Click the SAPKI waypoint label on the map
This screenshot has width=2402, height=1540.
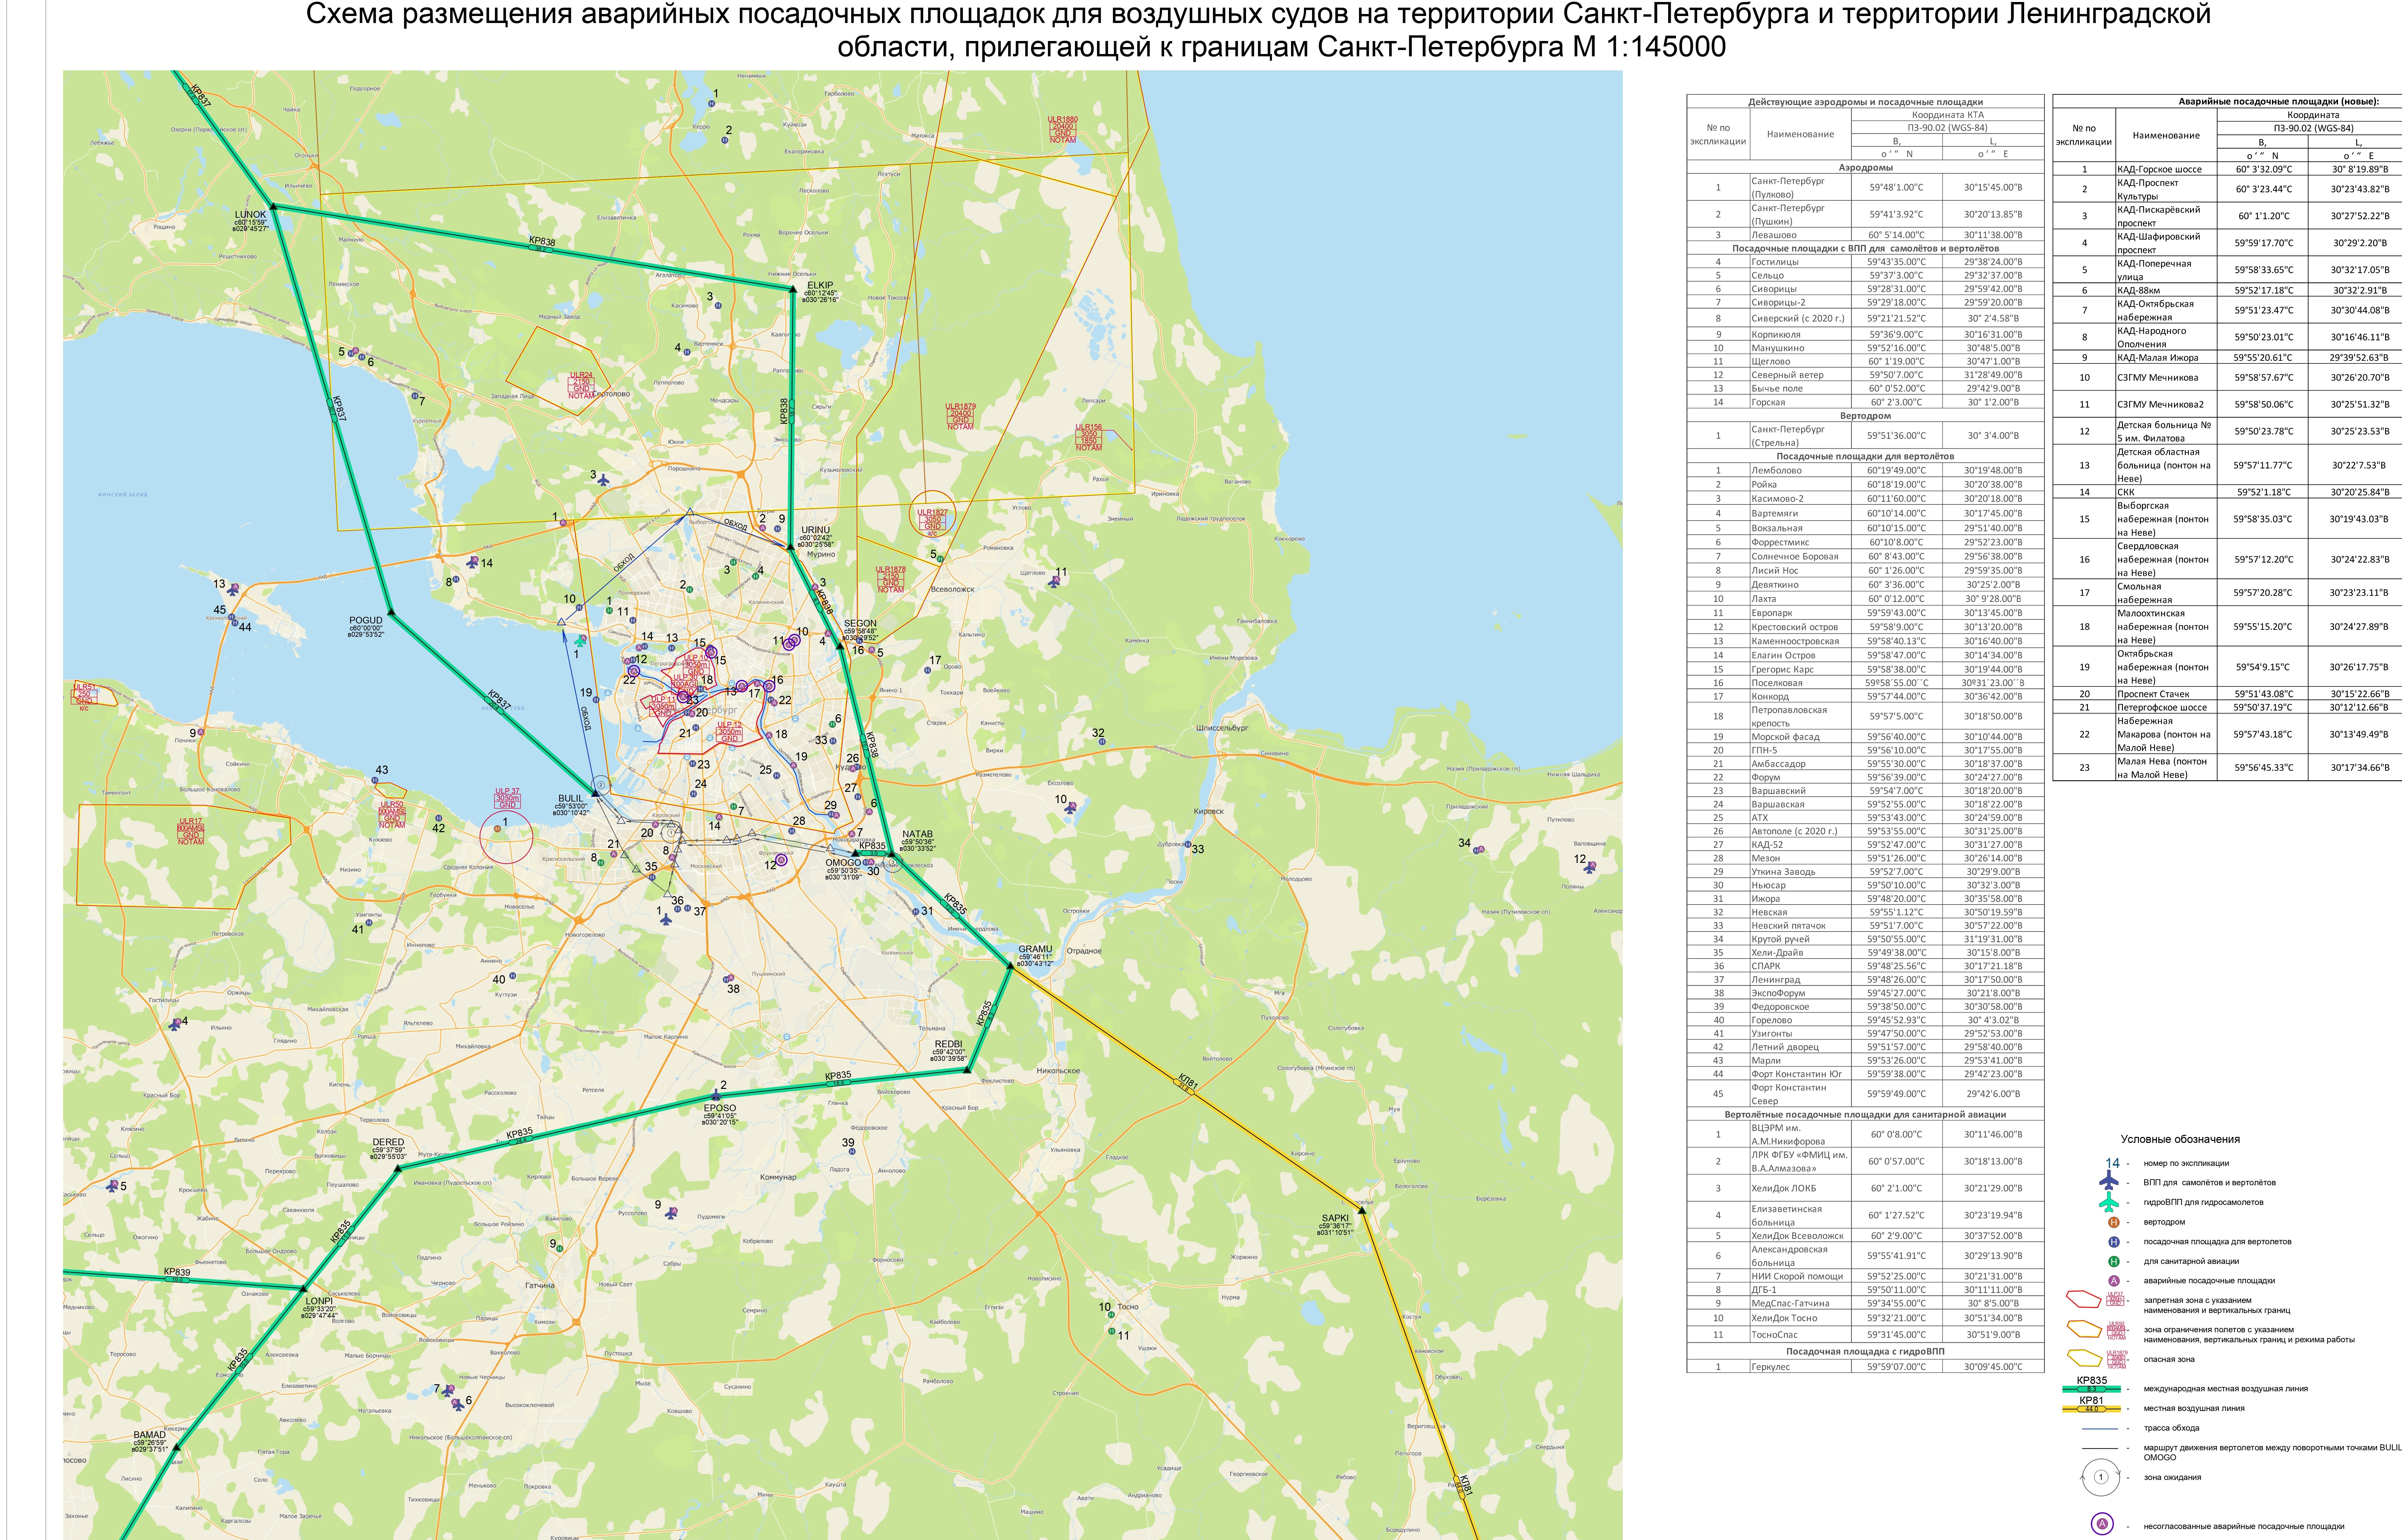tap(1335, 1218)
